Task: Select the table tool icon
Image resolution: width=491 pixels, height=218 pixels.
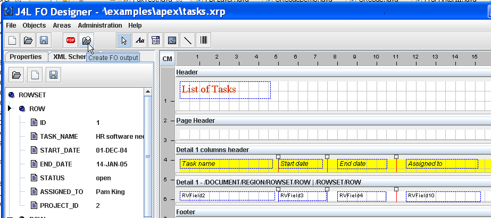Action: coord(156,40)
